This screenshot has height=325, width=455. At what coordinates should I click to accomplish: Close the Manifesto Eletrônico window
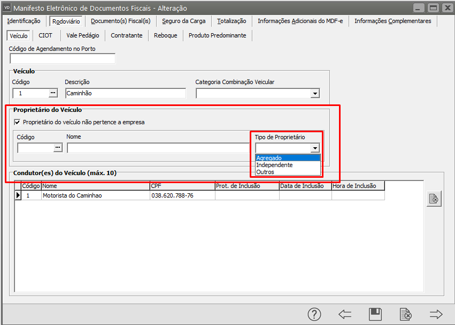(x=448, y=8)
